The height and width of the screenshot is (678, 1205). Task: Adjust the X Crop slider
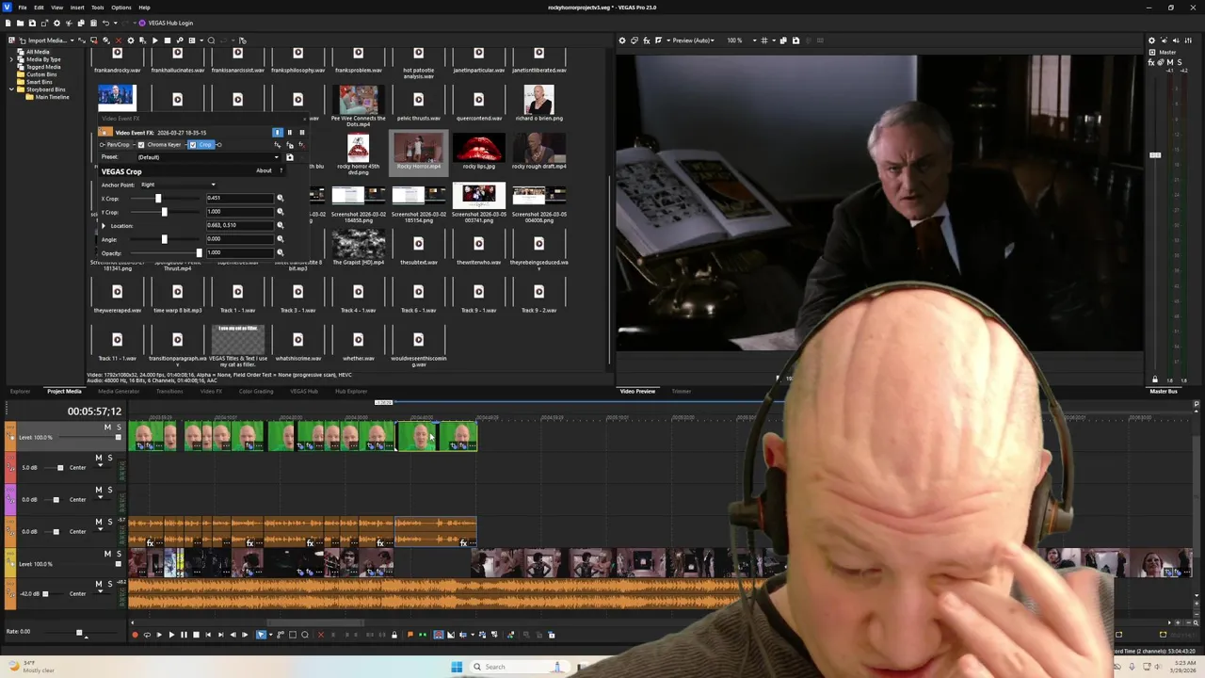158,199
